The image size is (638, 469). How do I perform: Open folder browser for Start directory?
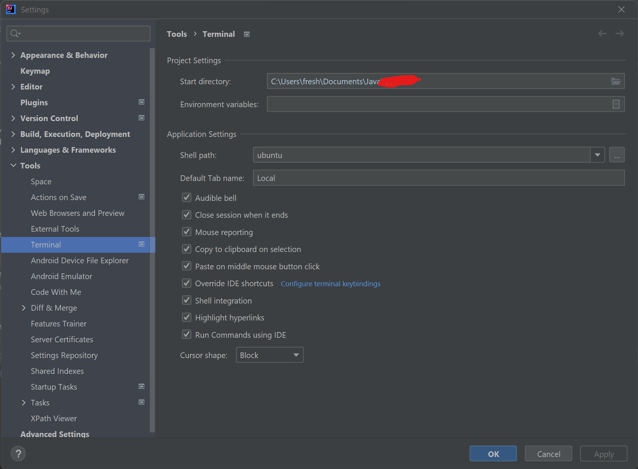(615, 81)
